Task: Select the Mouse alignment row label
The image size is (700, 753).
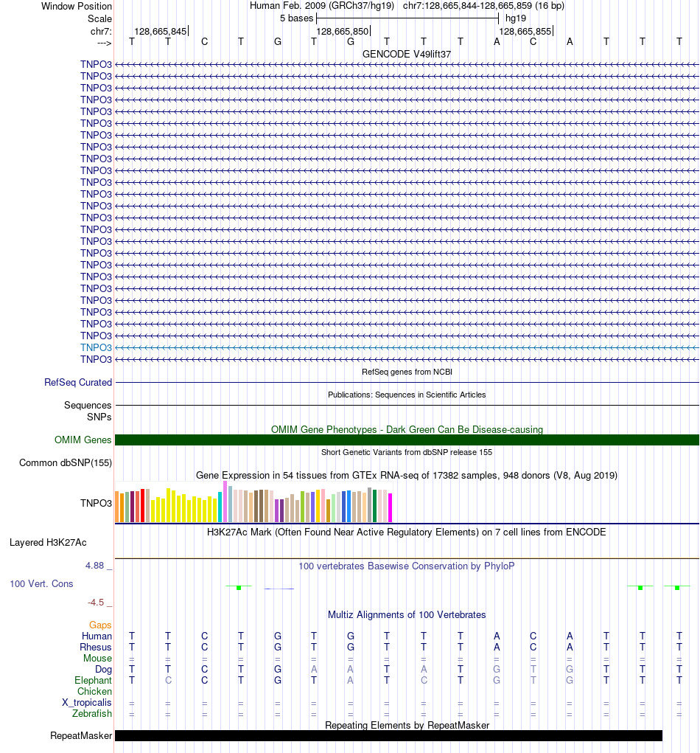Action: [97, 658]
